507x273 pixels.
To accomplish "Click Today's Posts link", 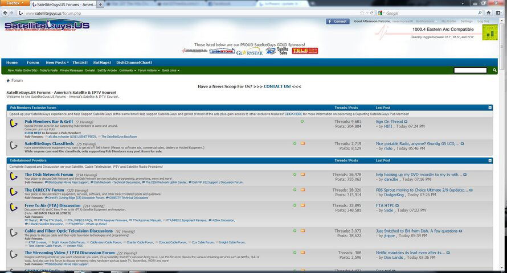I will (49, 71).
